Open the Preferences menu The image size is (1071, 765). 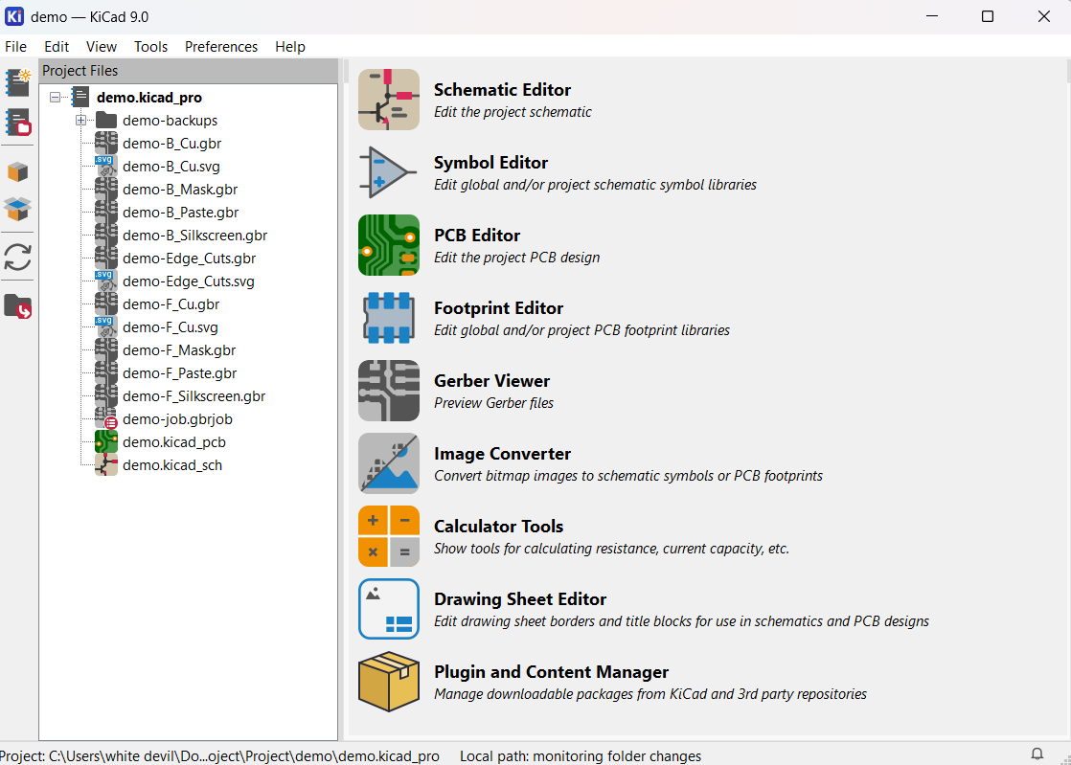(x=221, y=46)
